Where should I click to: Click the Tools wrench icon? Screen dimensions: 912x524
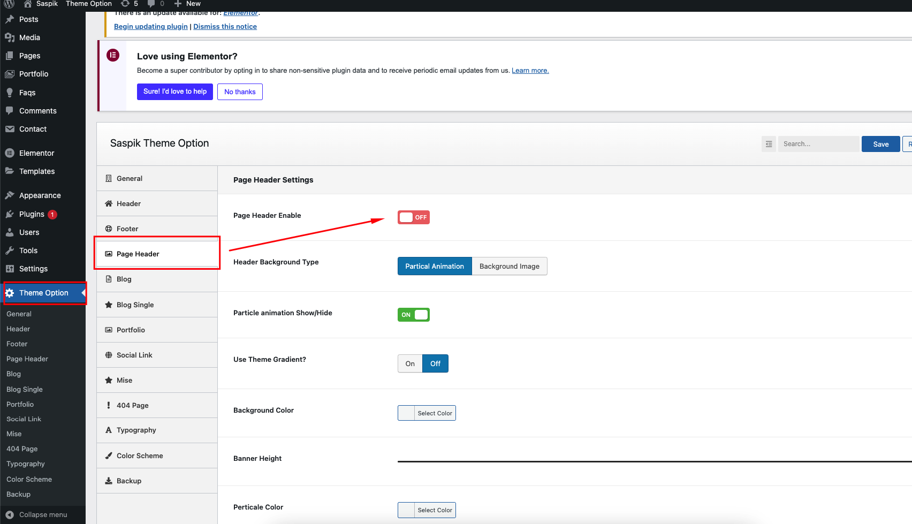coord(10,250)
